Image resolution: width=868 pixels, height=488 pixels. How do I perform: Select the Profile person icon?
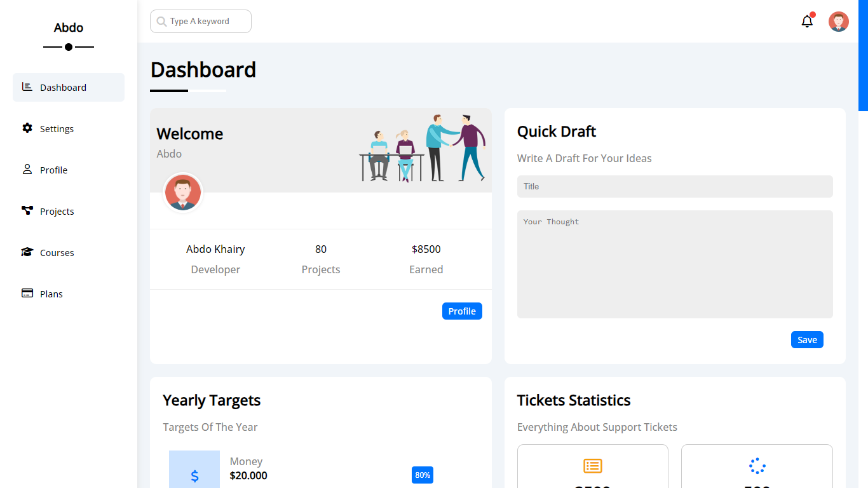27,169
